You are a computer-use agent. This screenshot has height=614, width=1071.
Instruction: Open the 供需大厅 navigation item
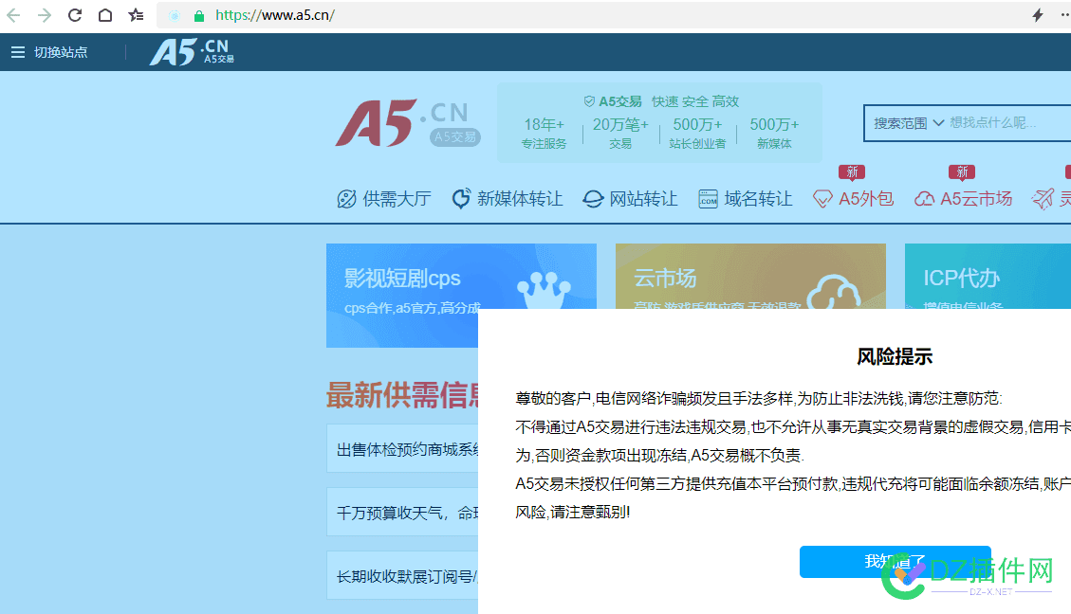tap(384, 199)
